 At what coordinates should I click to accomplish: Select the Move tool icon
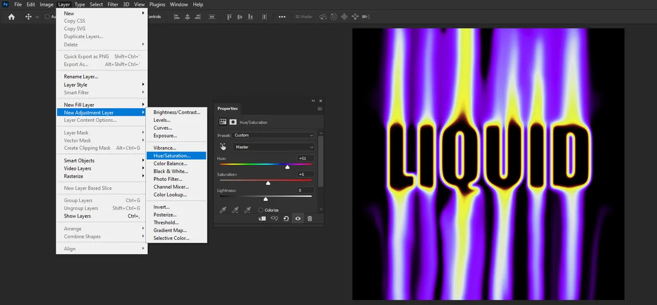(28, 17)
